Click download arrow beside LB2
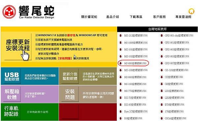Screen dimensions: 198x121 (x=161, y=98)
